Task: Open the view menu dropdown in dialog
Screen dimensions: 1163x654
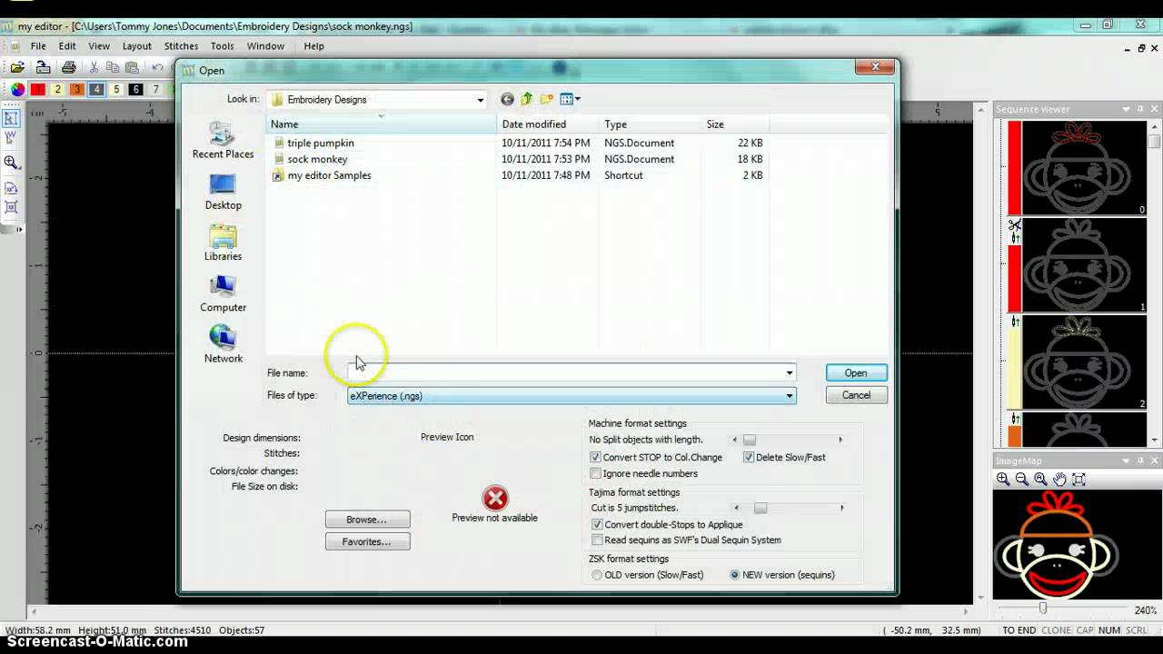Action: click(577, 99)
